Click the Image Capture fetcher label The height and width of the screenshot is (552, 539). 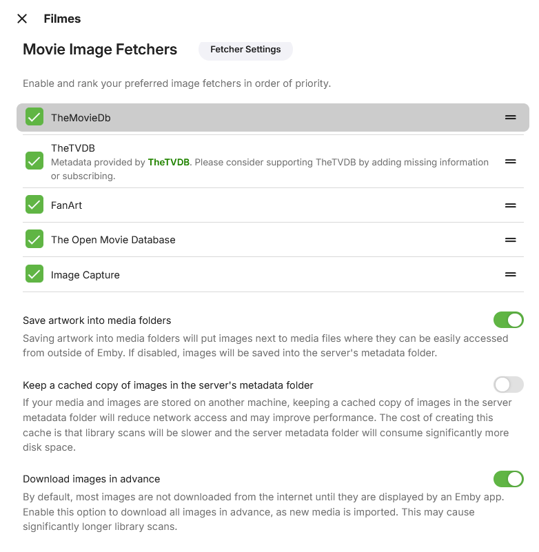tap(85, 275)
